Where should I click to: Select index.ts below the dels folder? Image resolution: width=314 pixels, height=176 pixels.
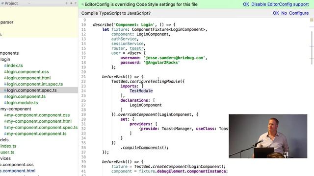click(x=8, y=146)
